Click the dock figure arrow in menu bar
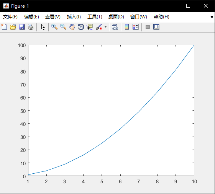 tap(211, 17)
